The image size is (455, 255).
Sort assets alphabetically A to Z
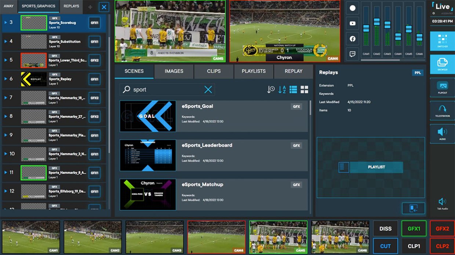(282, 89)
